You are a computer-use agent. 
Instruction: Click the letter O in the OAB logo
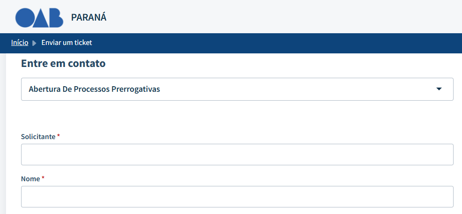click(24, 17)
